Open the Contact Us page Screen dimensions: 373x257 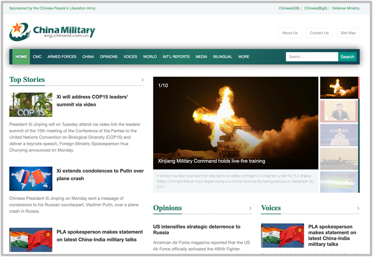tap(319, 33)
